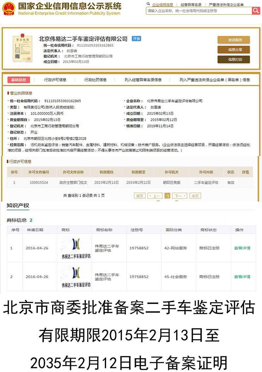Click the blue 开业 badge beside company name

click(137, 38)
